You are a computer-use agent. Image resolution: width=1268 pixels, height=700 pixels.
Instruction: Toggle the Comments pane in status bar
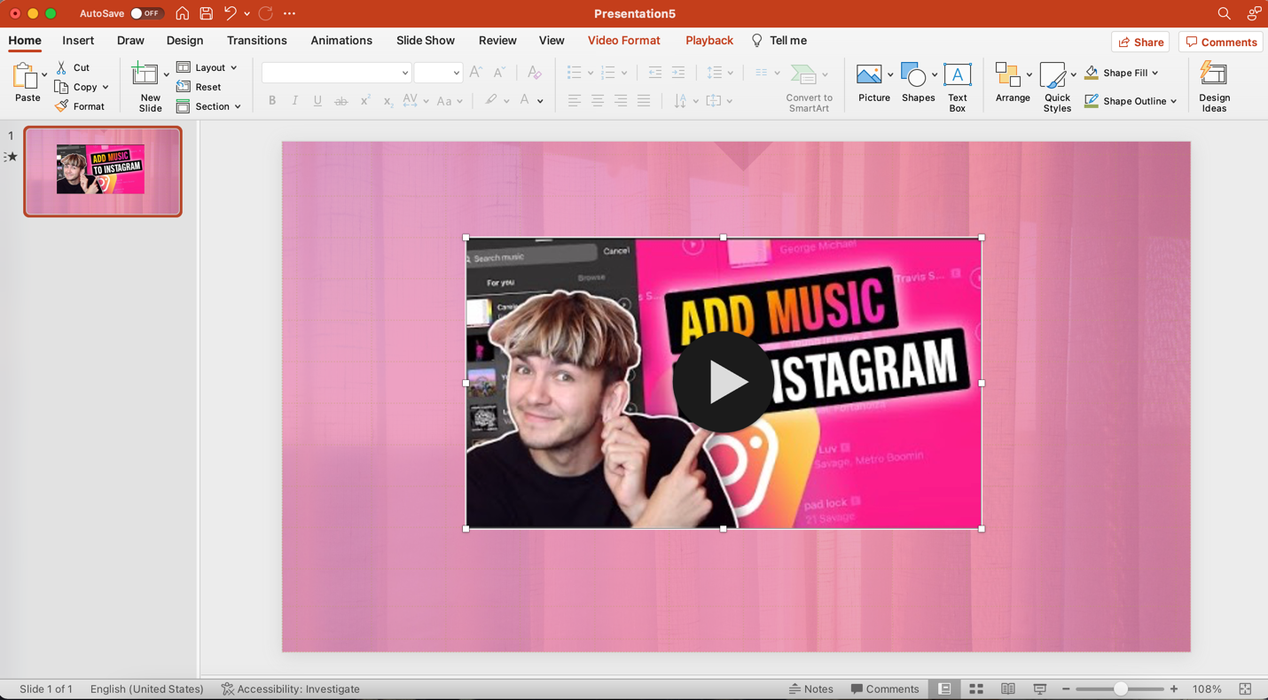884,688
